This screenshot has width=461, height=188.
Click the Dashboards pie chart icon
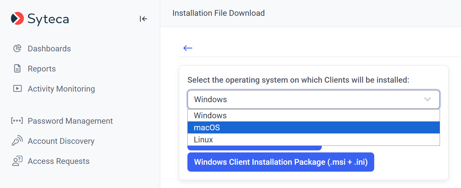17,48
